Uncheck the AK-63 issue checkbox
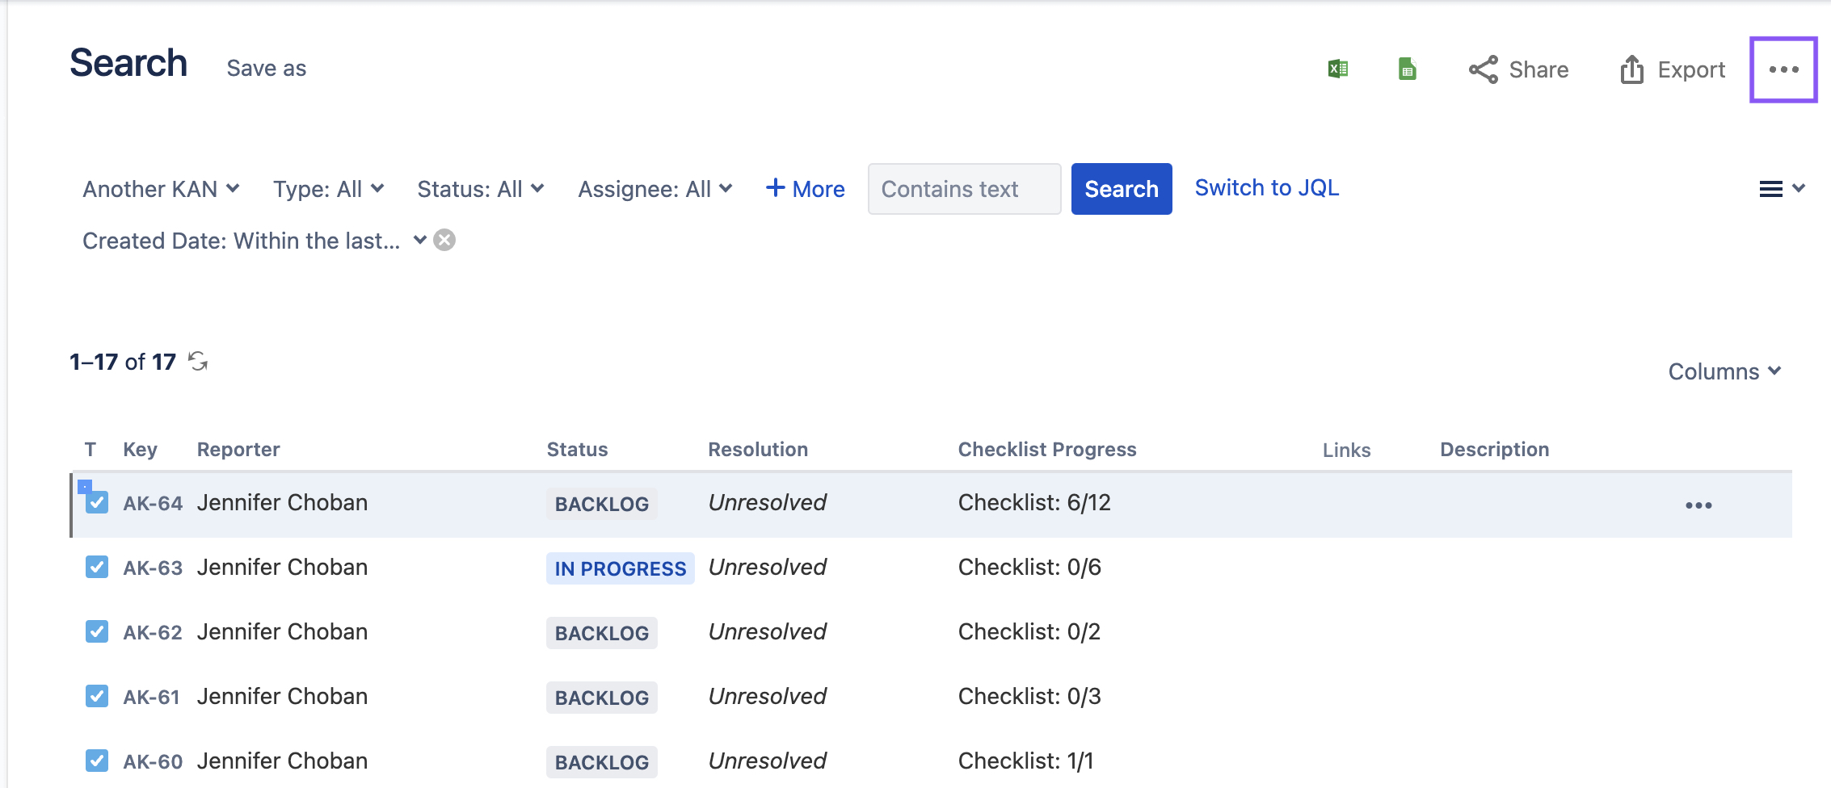This screenshot has height=788, width=1831. (x=97, y=567)
